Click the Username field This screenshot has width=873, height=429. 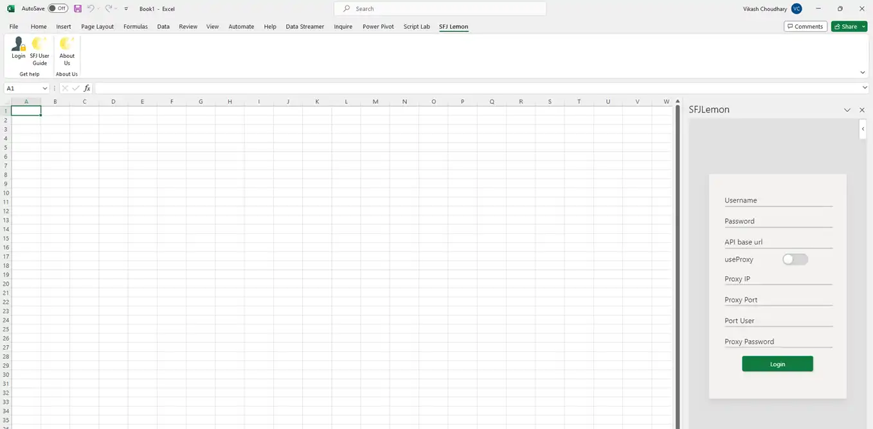(x=779, y=200)
